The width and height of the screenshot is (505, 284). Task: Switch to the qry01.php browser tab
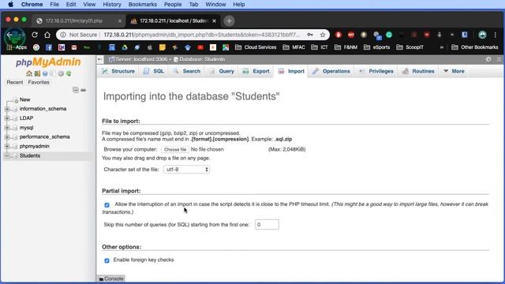tap(79, 21)
